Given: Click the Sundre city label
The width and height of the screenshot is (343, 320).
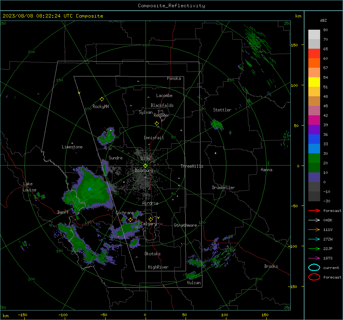Looking at the screenshot, I should (115, 158).
